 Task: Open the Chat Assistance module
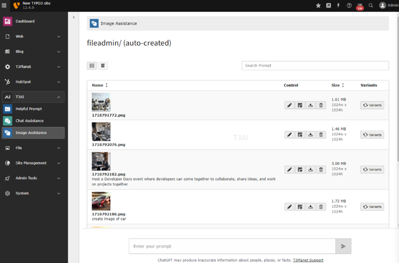(30, 121)
